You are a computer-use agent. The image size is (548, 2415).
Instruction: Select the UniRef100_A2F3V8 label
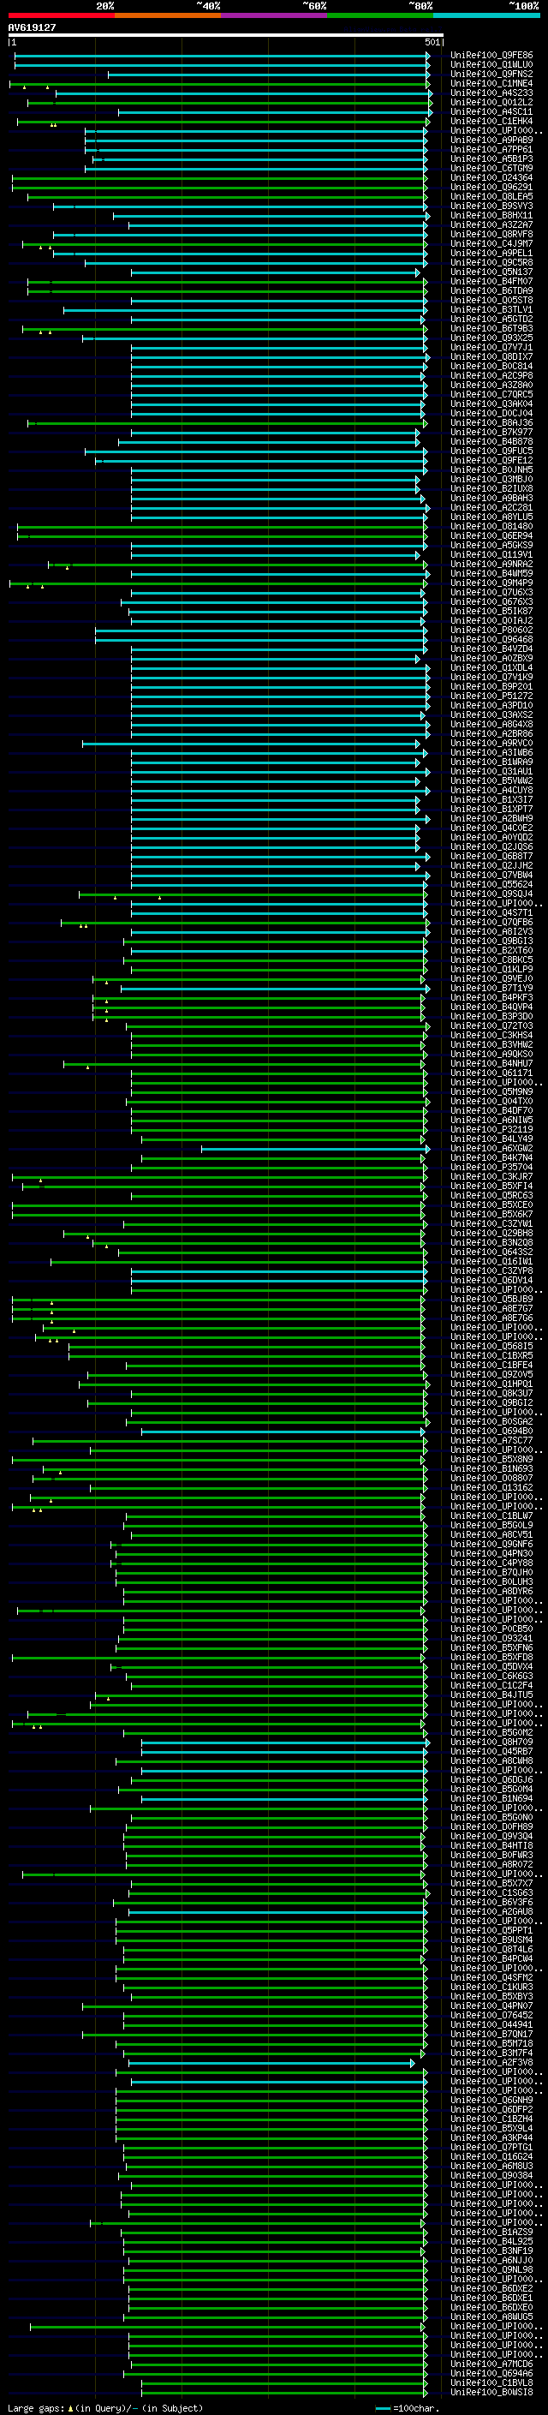[x=491, y=2063]
